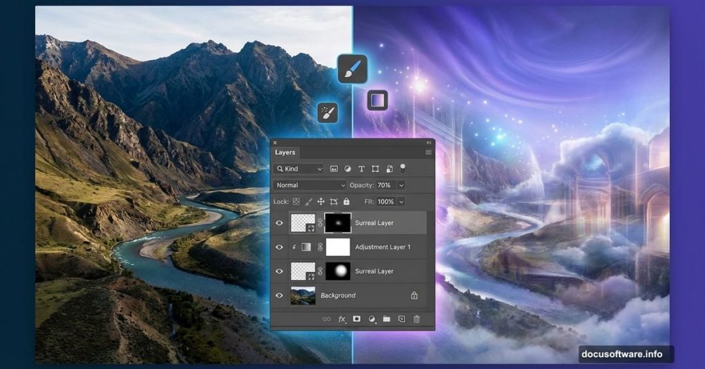Toggle layer filtering on/off switch

point(403,169)
